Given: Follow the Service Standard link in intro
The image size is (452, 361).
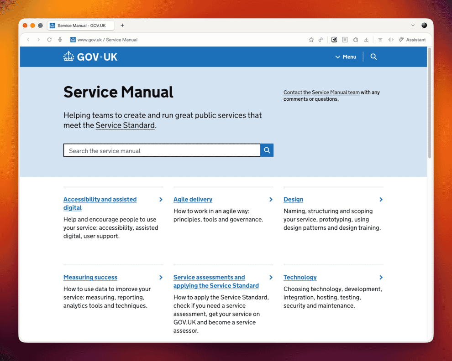Looking at the screenshot, I should [125, 125].
